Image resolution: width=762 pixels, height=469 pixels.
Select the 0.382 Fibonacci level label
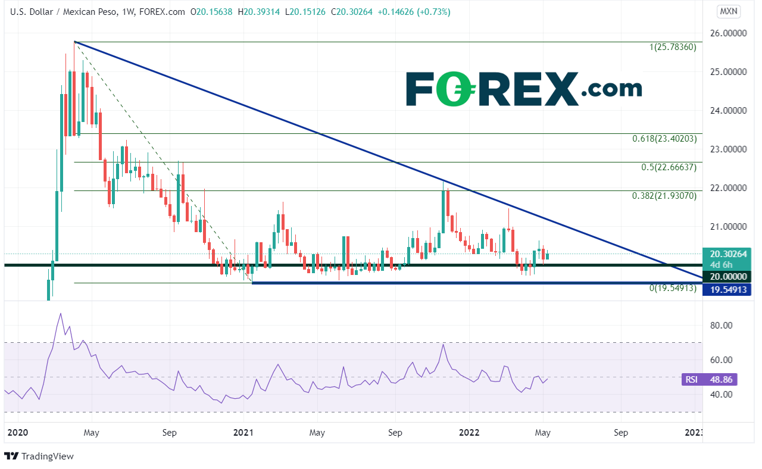(x=664, y=195)
